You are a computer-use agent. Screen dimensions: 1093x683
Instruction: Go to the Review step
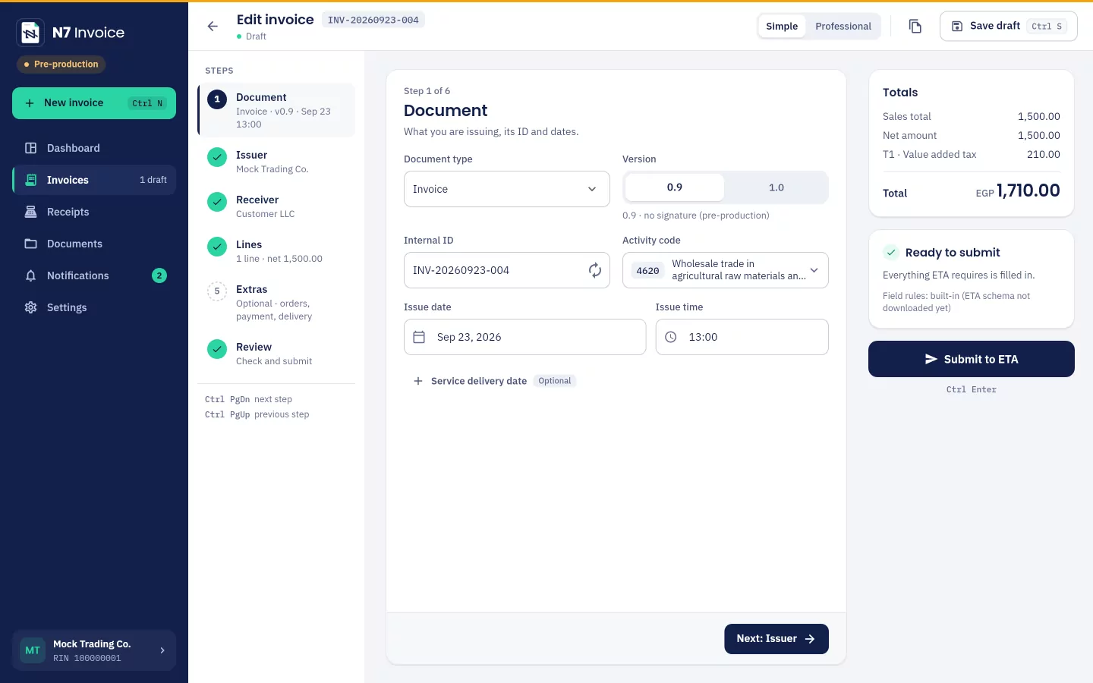point(276,354)
